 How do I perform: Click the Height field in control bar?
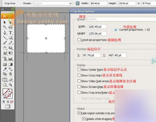pyautogui.click(x=127, y=3)
